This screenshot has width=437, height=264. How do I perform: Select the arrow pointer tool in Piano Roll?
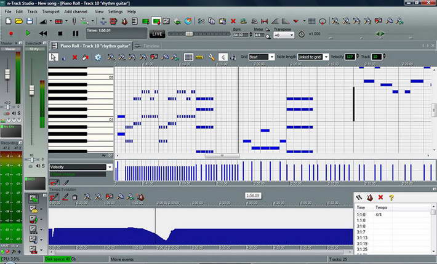pyautogui.click(x=54, y=57)
